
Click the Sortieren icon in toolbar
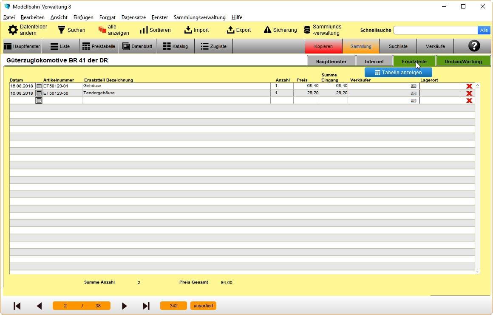point(144,30)
